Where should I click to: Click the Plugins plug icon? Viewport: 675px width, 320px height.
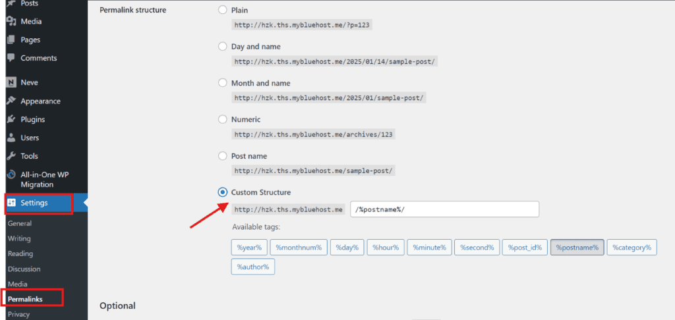click(12, 120)
